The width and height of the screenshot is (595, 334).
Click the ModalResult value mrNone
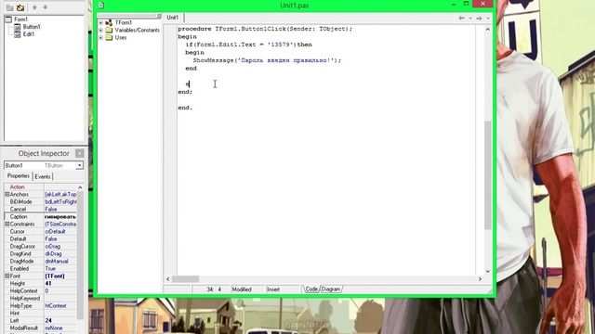(54, 328)
